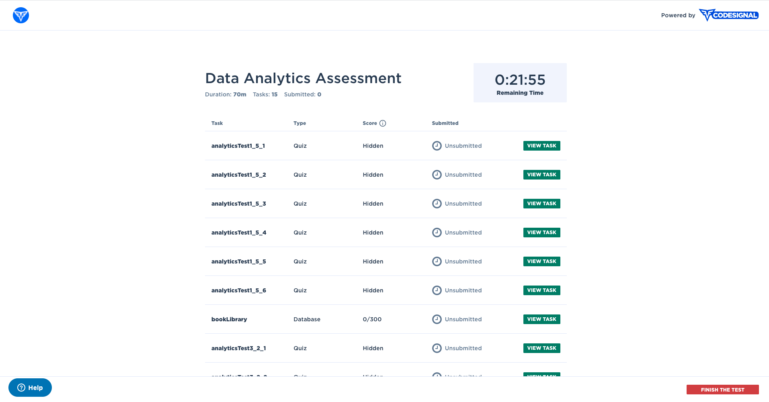The width and height of the screenshot is (769, 402).
Task: Click the Score info icon
Action: coord(383,123)
